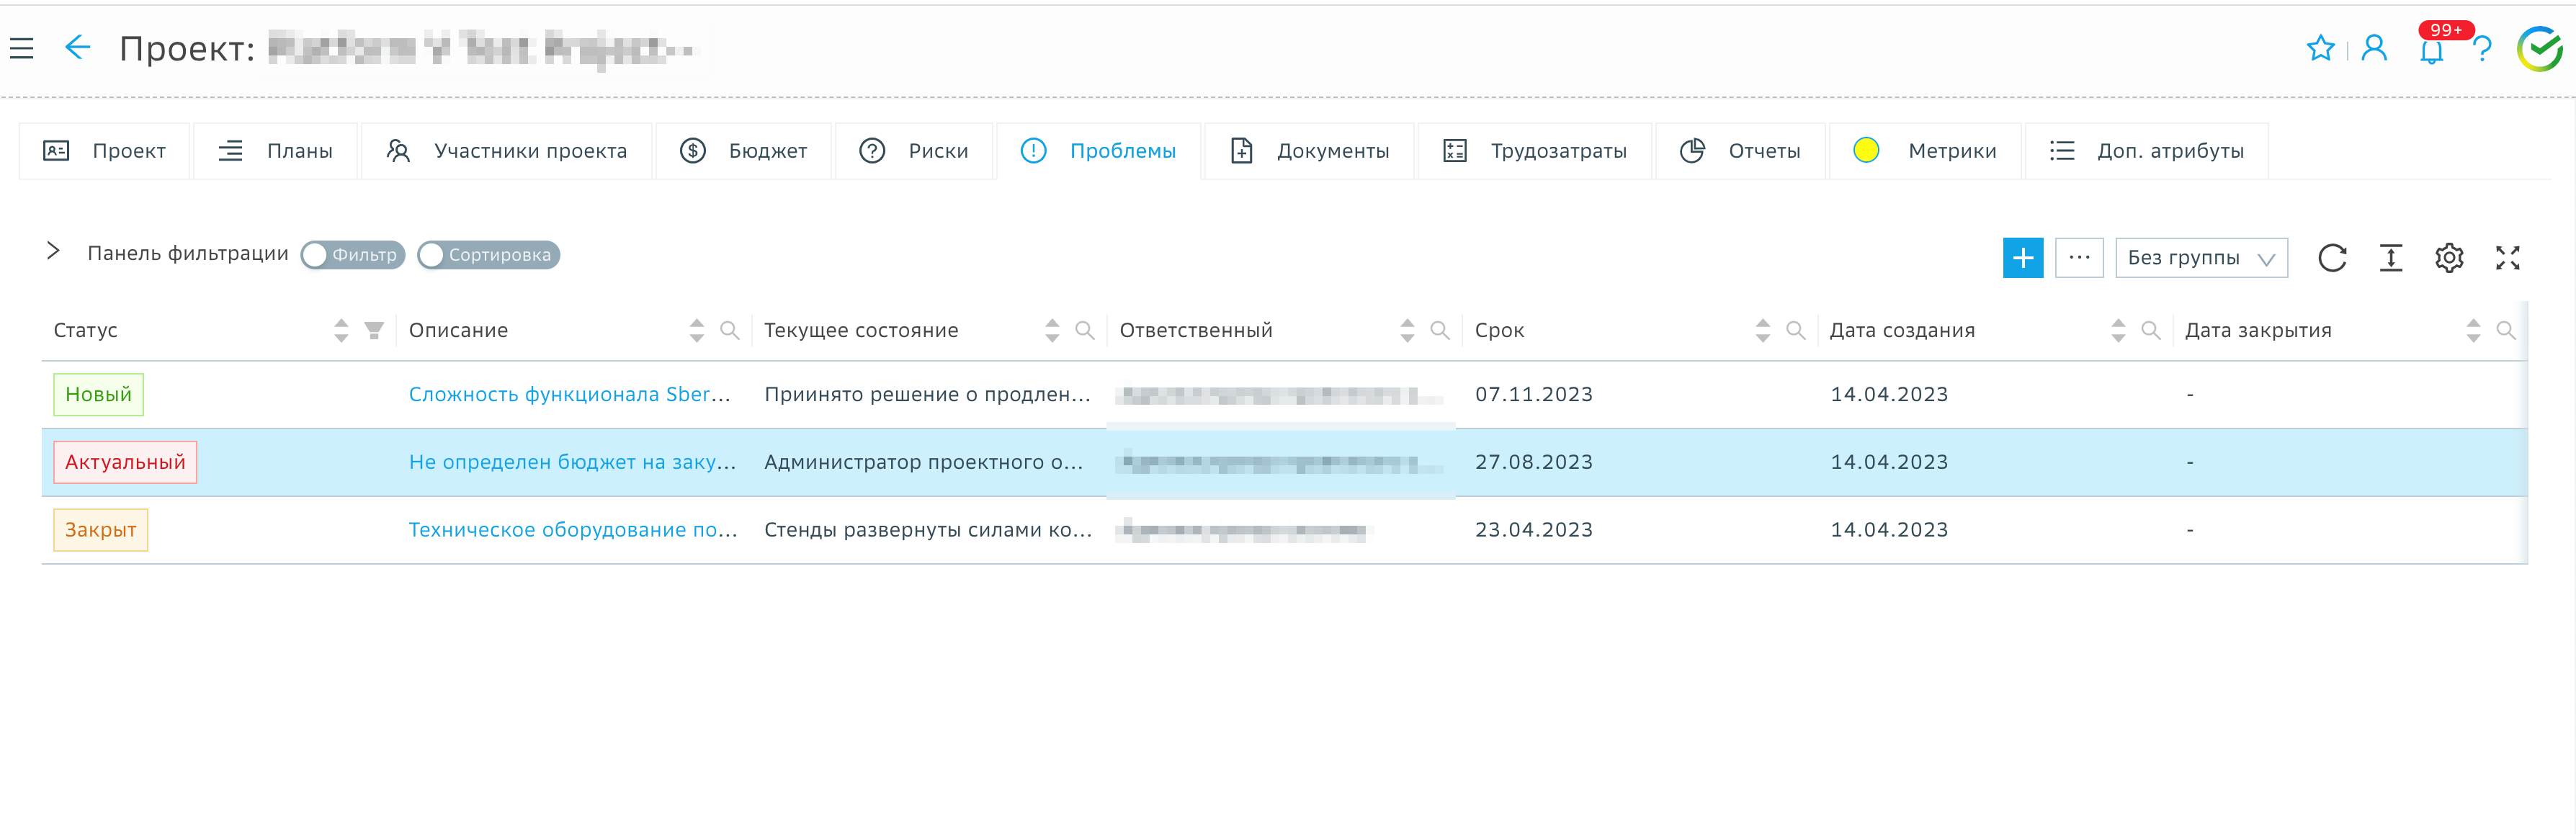Refresh the problems table
Screen dimensions: 2576x834
[2333, 257]
